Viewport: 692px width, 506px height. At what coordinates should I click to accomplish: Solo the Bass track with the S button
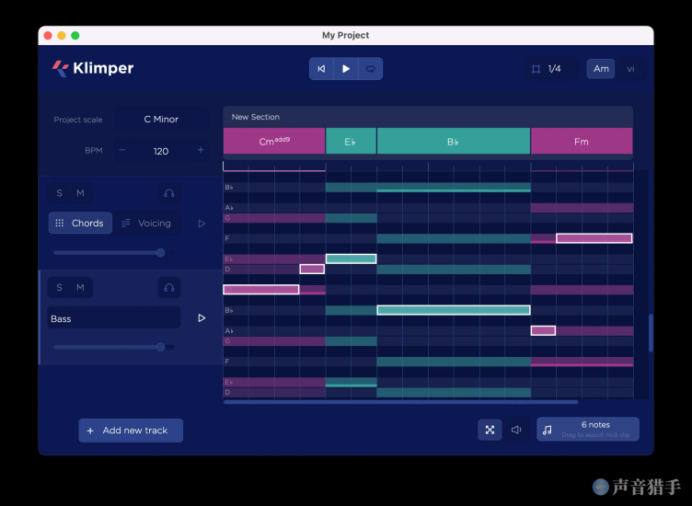pyautogui.click(x=60, y=287)
